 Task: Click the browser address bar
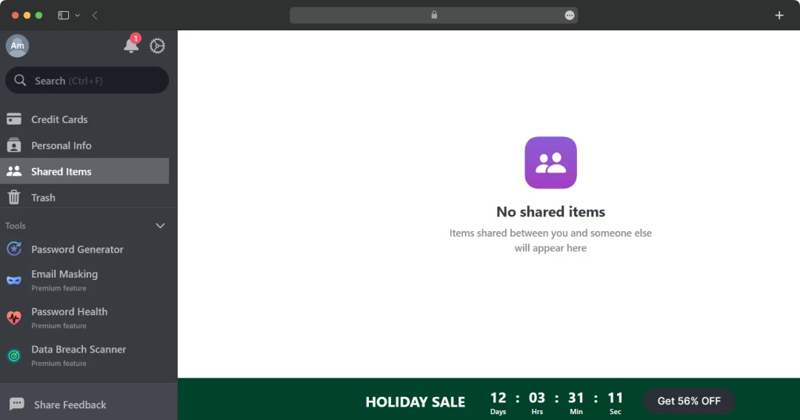click(x=433, y=16)
